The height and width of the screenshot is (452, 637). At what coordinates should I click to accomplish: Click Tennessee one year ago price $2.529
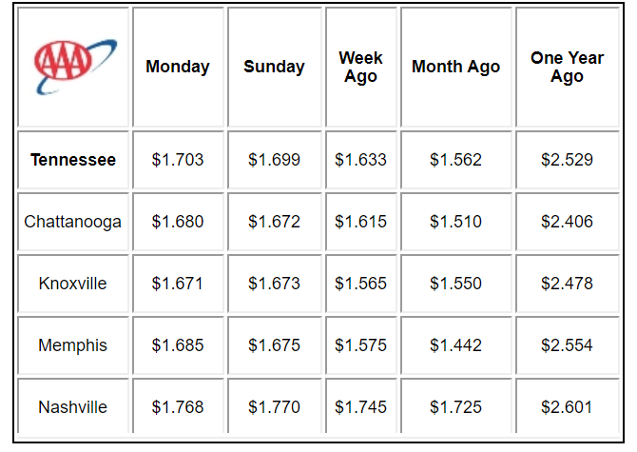[x=568, y=160]
